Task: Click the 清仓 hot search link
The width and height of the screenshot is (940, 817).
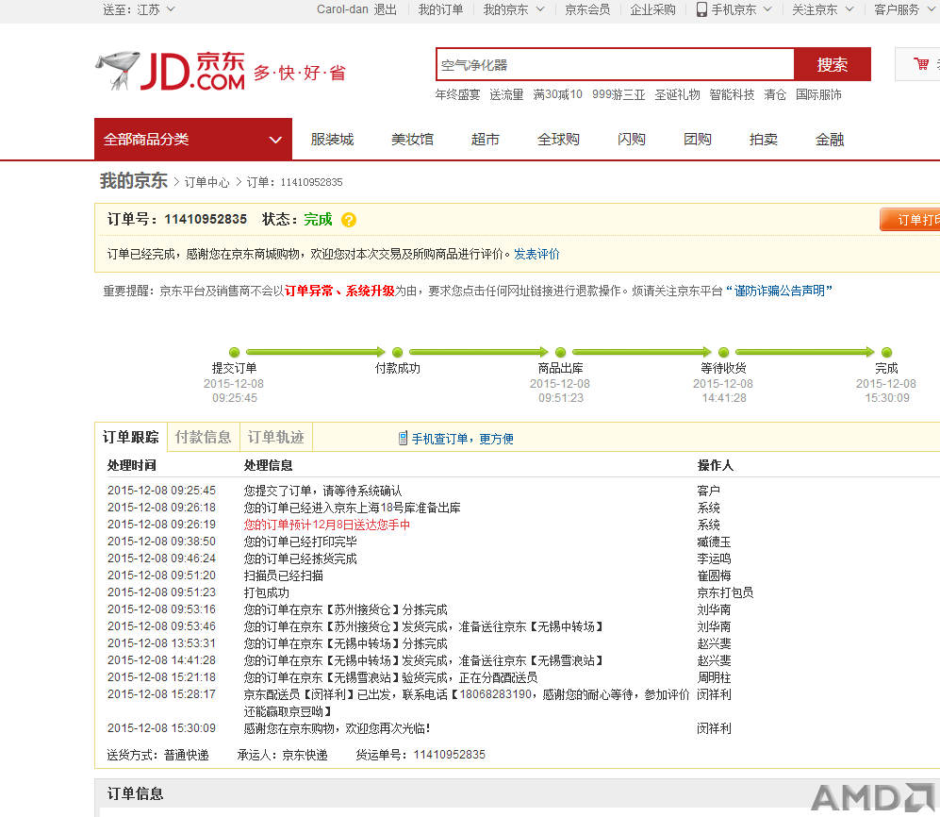Action: coord(775,94)
